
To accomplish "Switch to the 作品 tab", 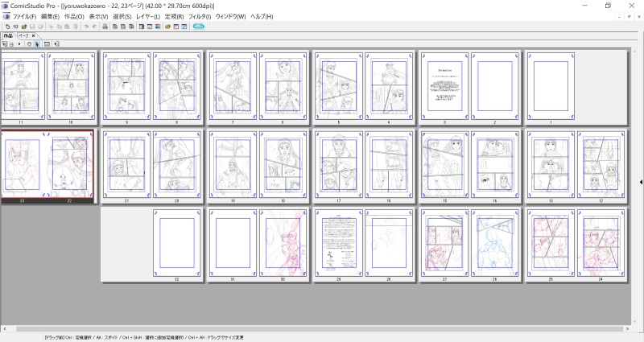I will tap(8, 35).
